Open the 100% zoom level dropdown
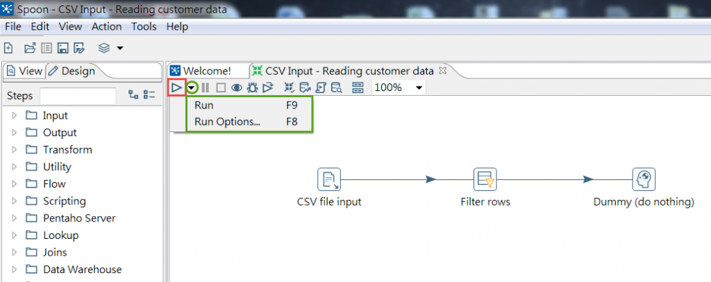The height and width of the screenshot is (282, 711). click(419, 88)
